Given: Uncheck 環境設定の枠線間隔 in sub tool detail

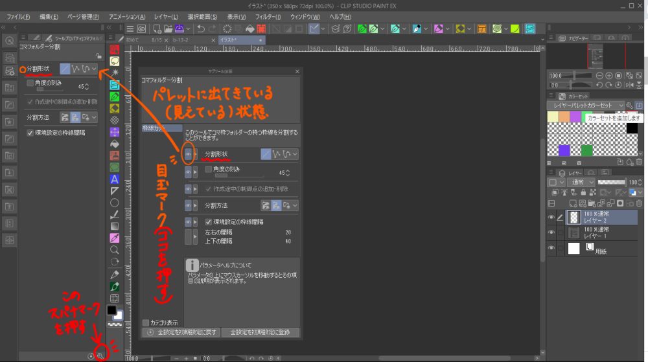Looking at the screenshot, I should pyautogui.click(x=208, y=221).
